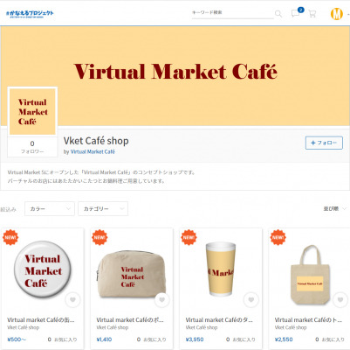Image resolution: width=350 pixels, height=350 pixels.
Task: Click the search magnifier icon
Action: click(x=278, y=13)
